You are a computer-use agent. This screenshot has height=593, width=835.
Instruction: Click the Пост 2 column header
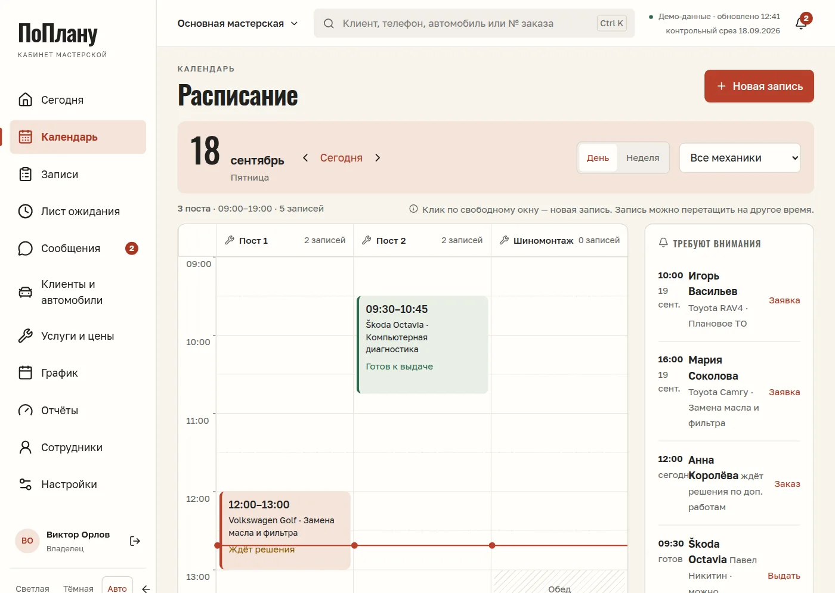(x=422, y=240)
